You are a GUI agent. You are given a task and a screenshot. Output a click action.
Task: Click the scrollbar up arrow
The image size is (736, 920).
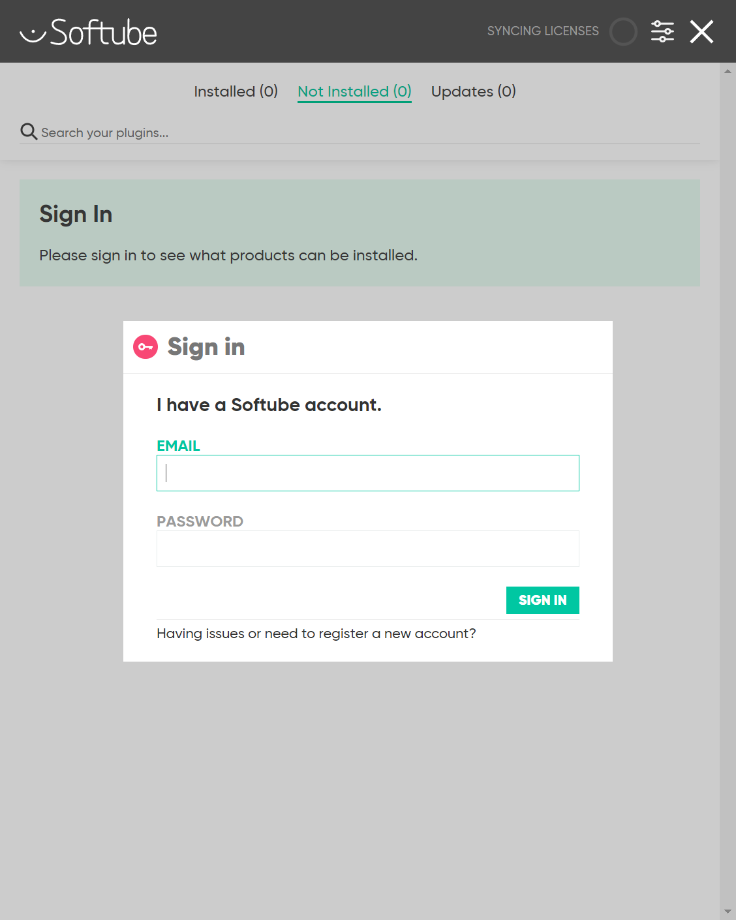tap(728, 71)
